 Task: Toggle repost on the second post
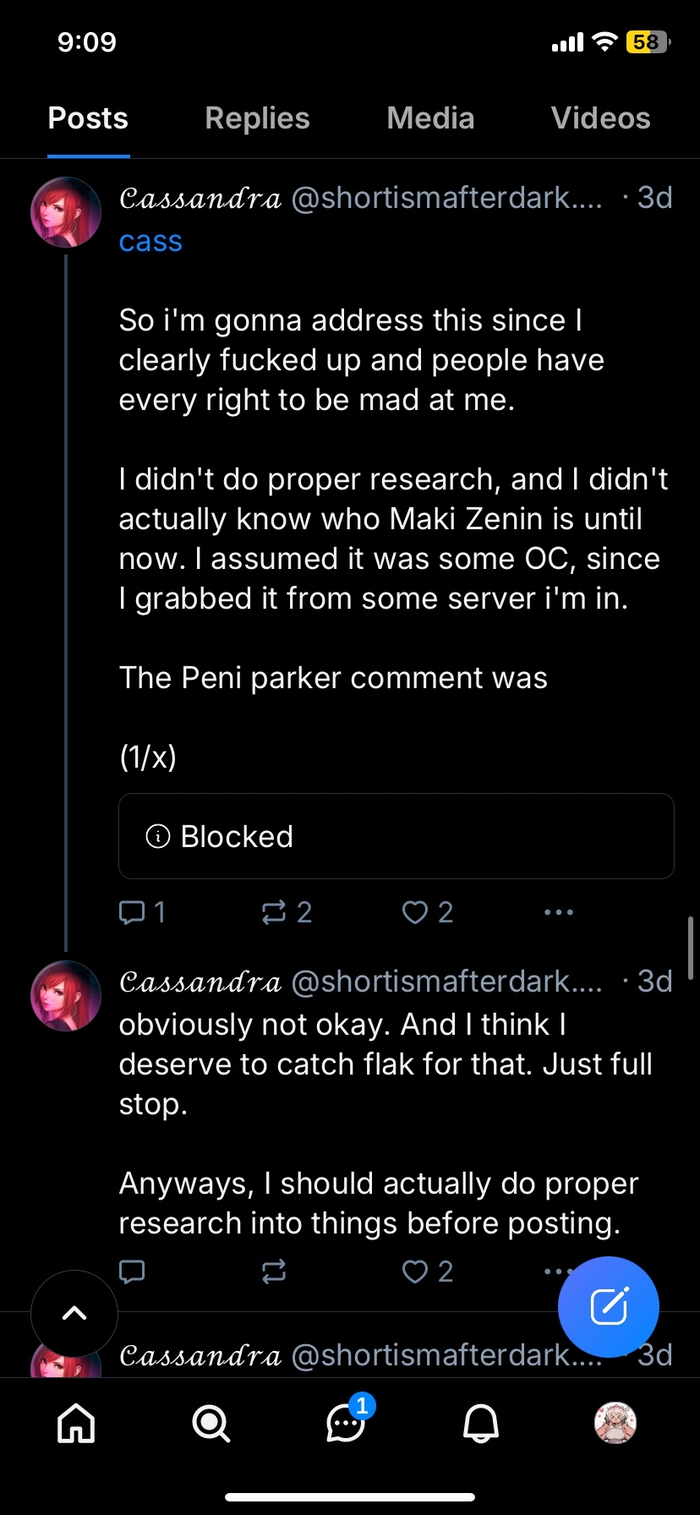(x=274, y=1272)
